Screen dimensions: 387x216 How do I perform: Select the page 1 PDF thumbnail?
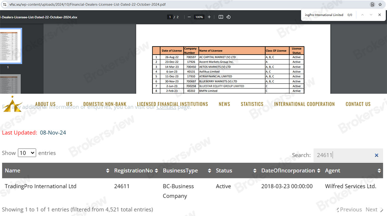coord(11,46)
